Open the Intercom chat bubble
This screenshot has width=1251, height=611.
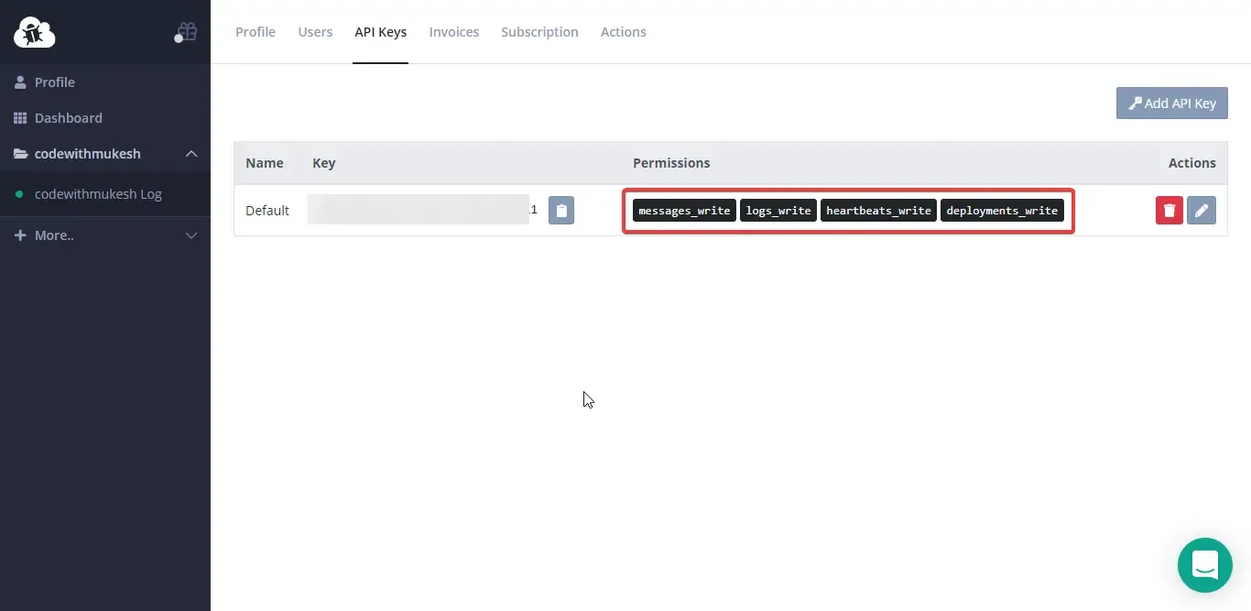1204,565
